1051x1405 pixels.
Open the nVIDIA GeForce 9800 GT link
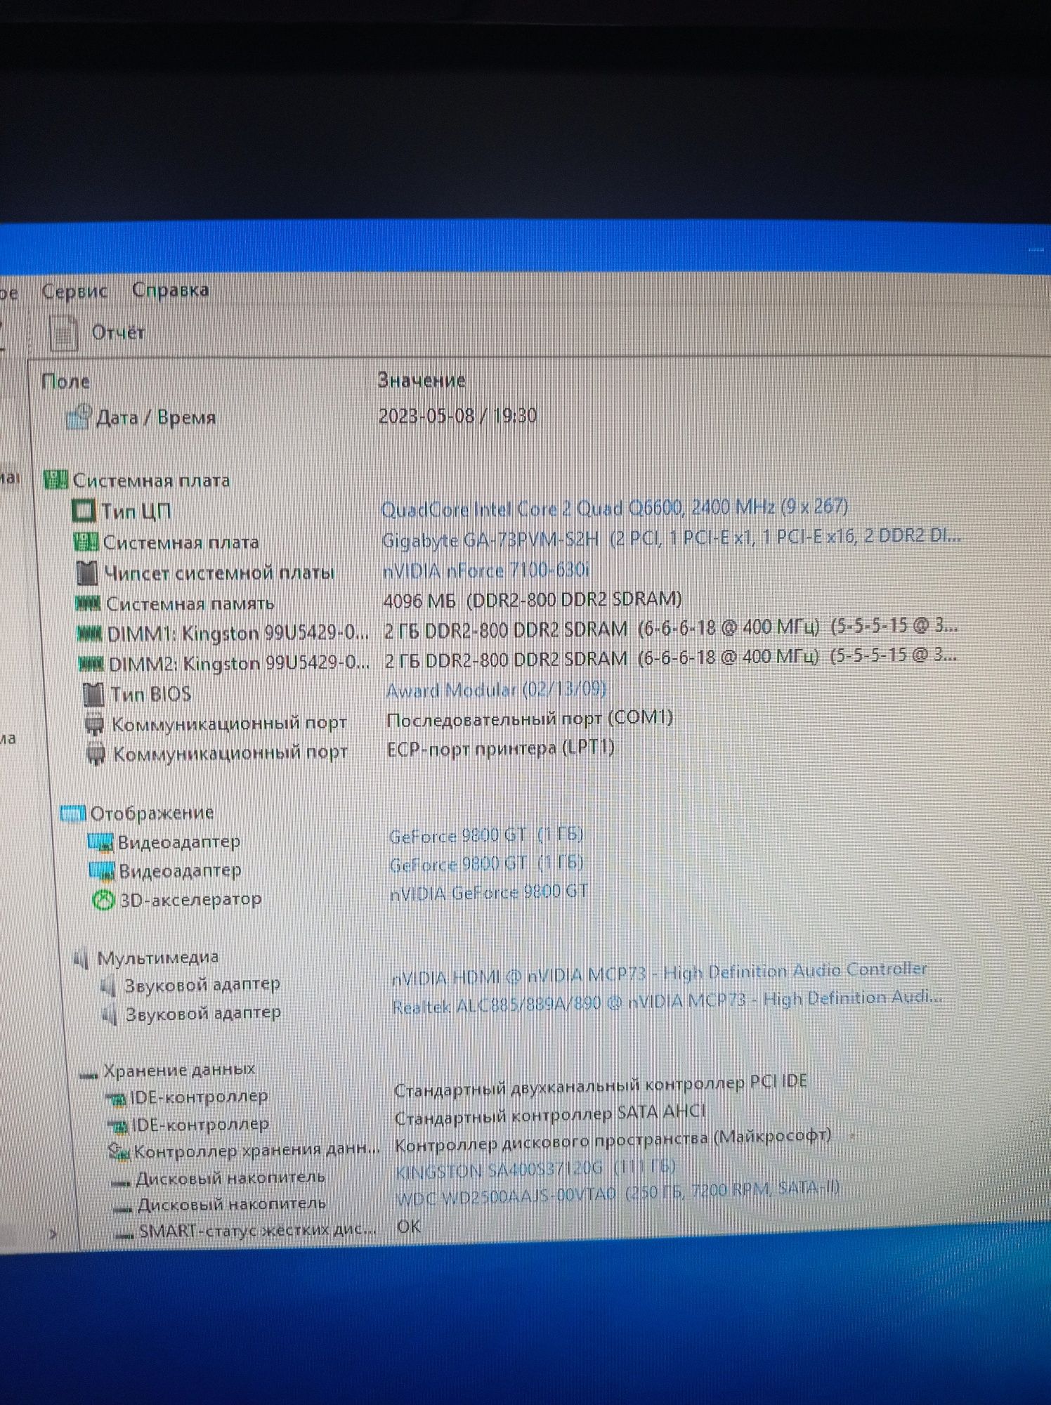coord(489,893)
